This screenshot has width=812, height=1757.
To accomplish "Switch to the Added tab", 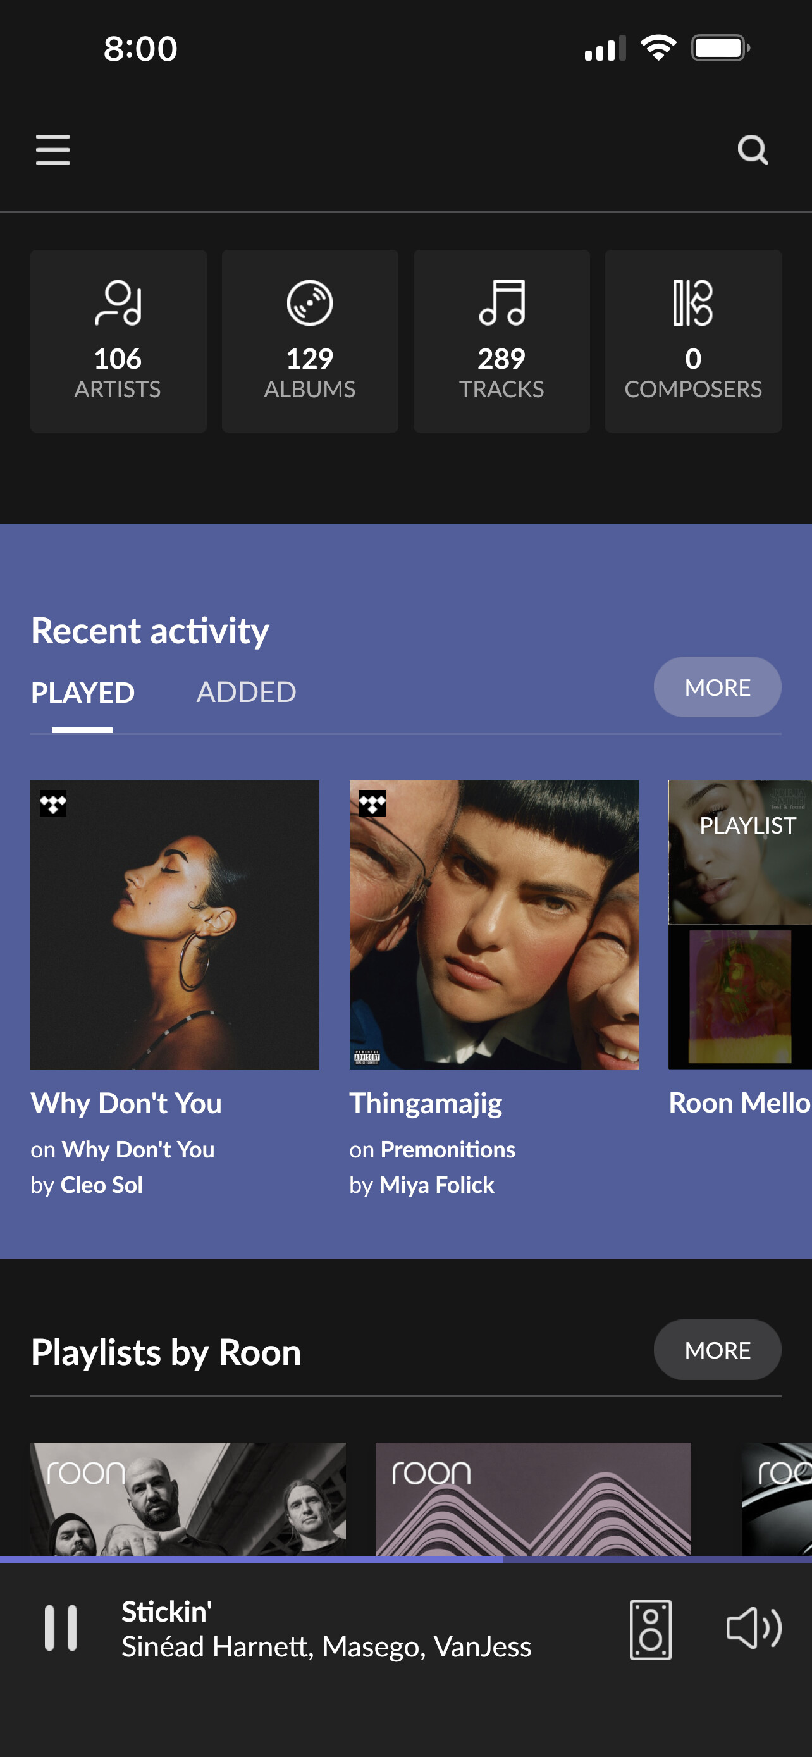I will pyautogui.click(x=246, y=693).
